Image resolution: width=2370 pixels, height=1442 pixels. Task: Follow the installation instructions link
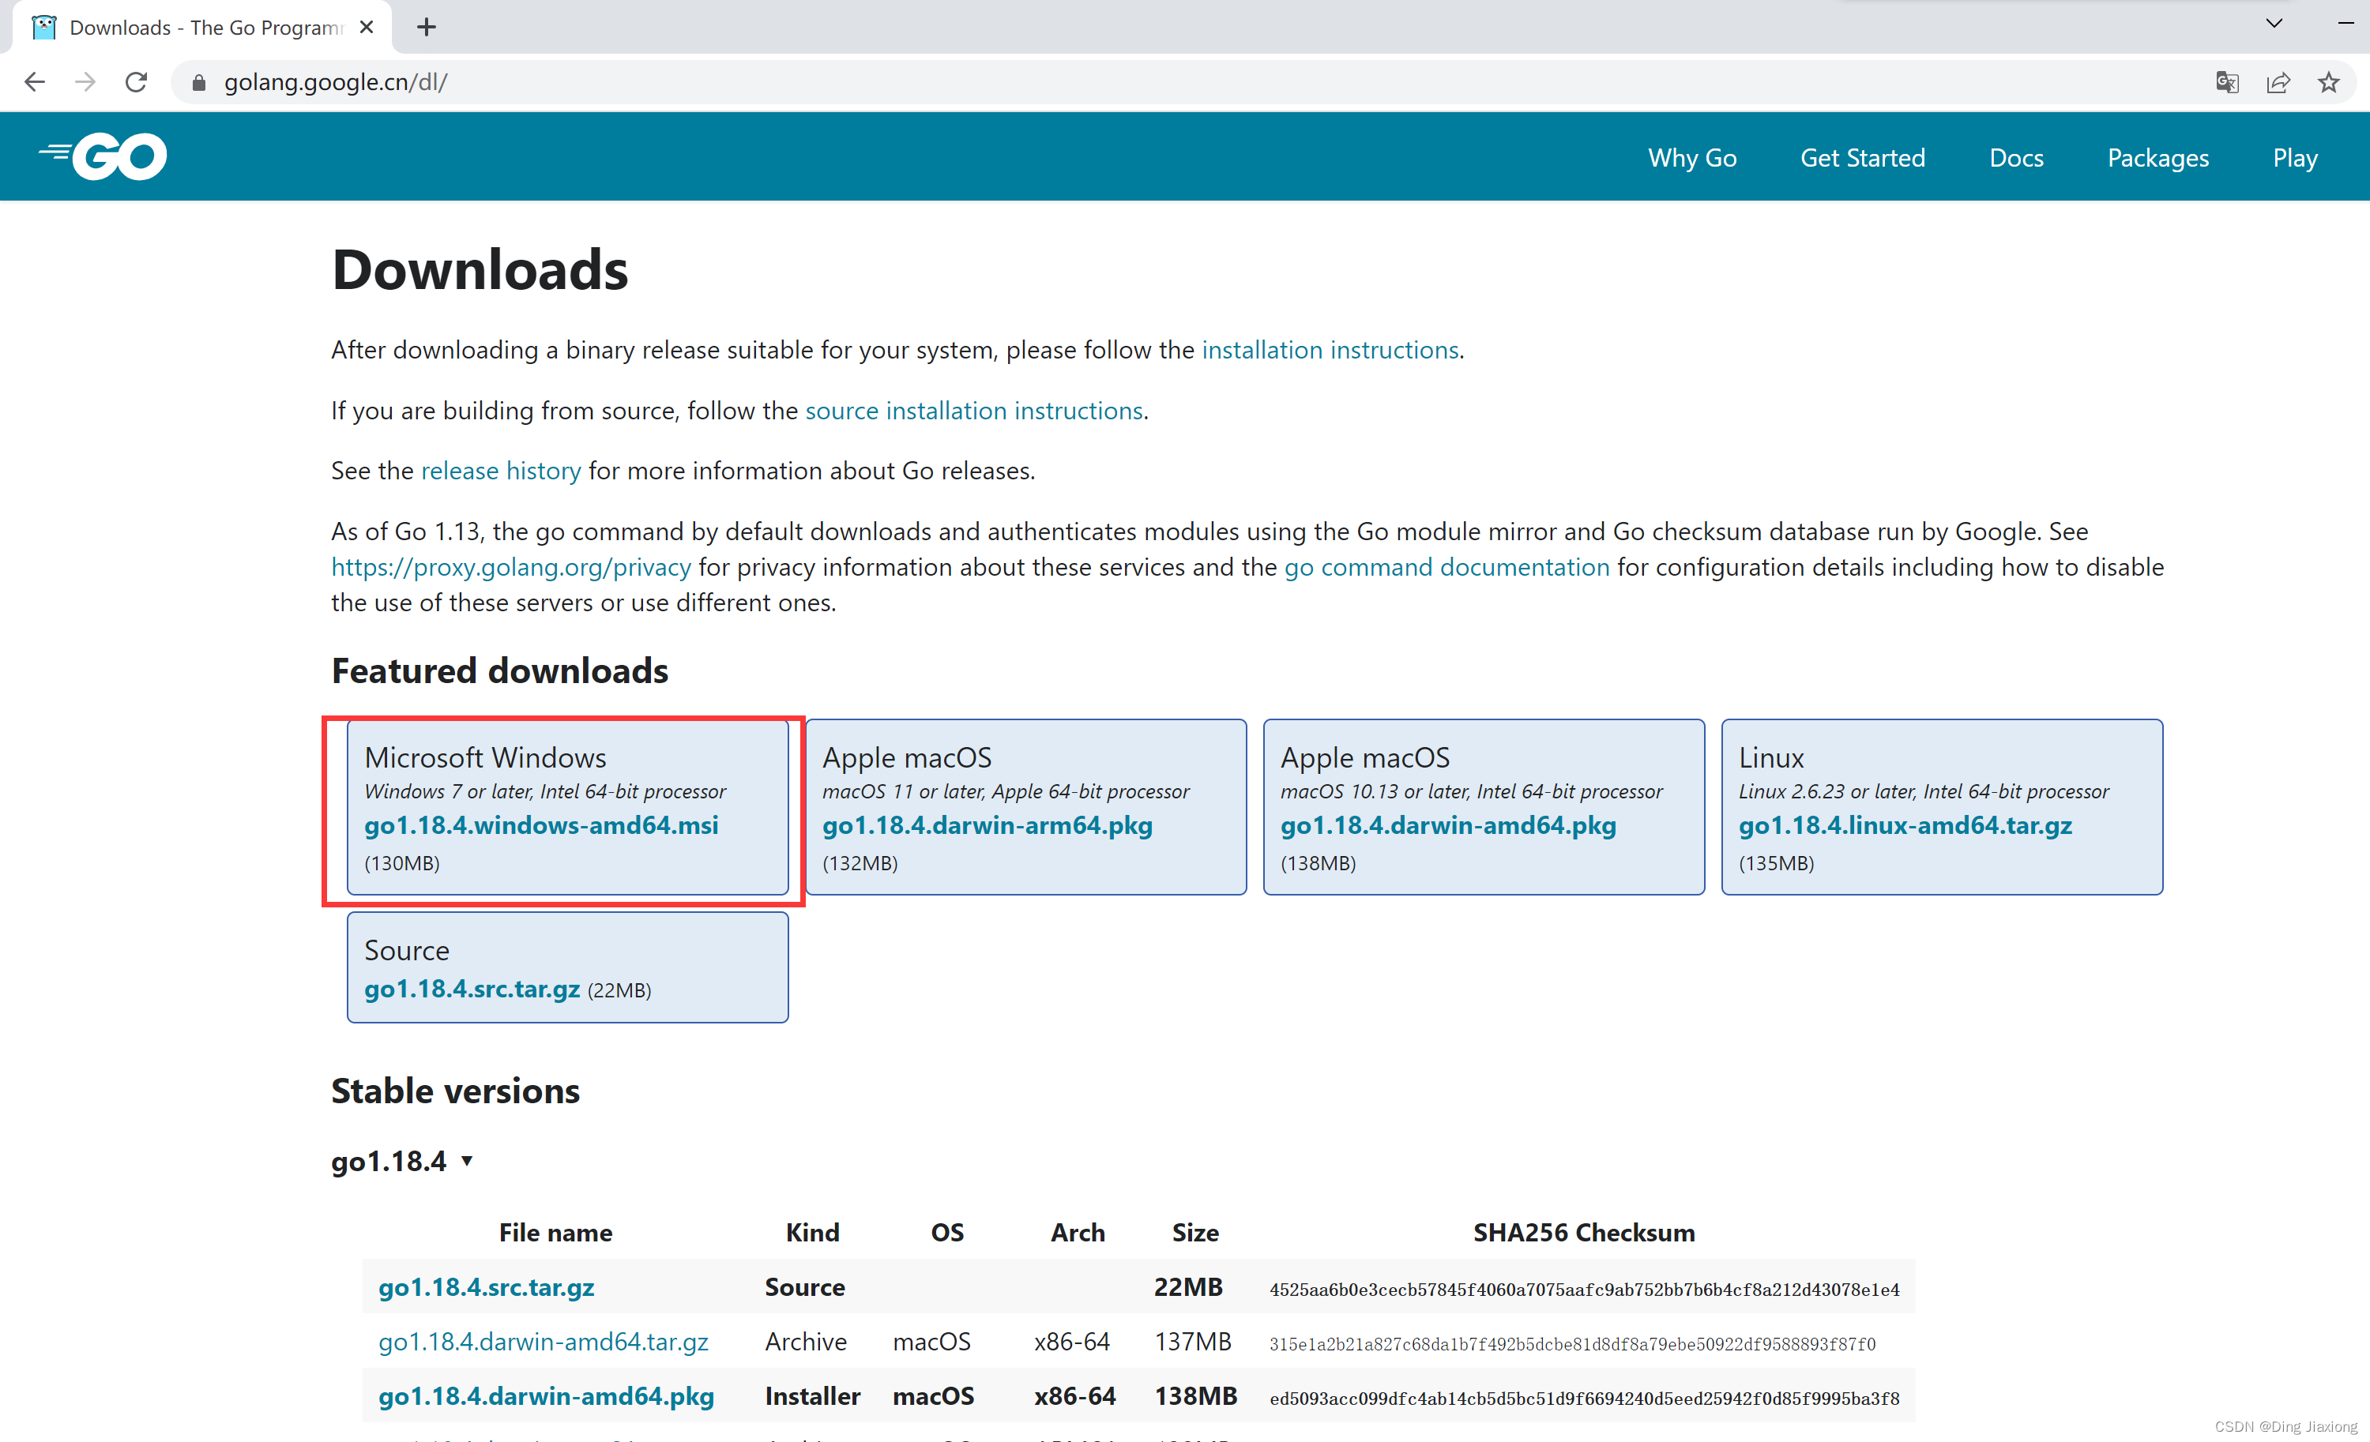1330,350
